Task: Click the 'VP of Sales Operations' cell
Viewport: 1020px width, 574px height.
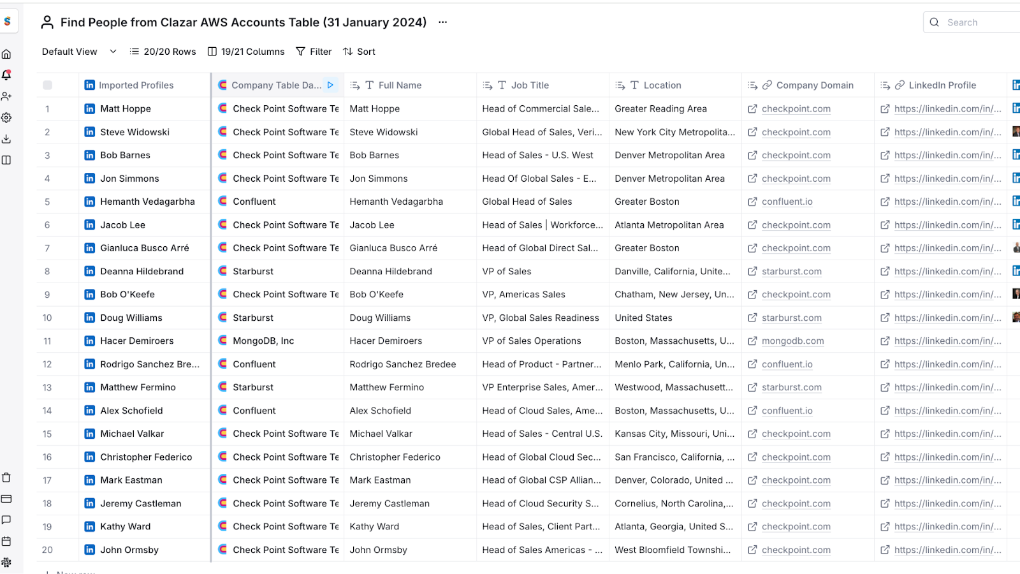Action: click(x=543, y=341)
